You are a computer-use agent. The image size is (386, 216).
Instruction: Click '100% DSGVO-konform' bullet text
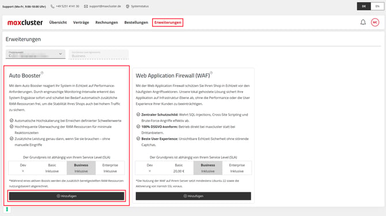[188, 130]
